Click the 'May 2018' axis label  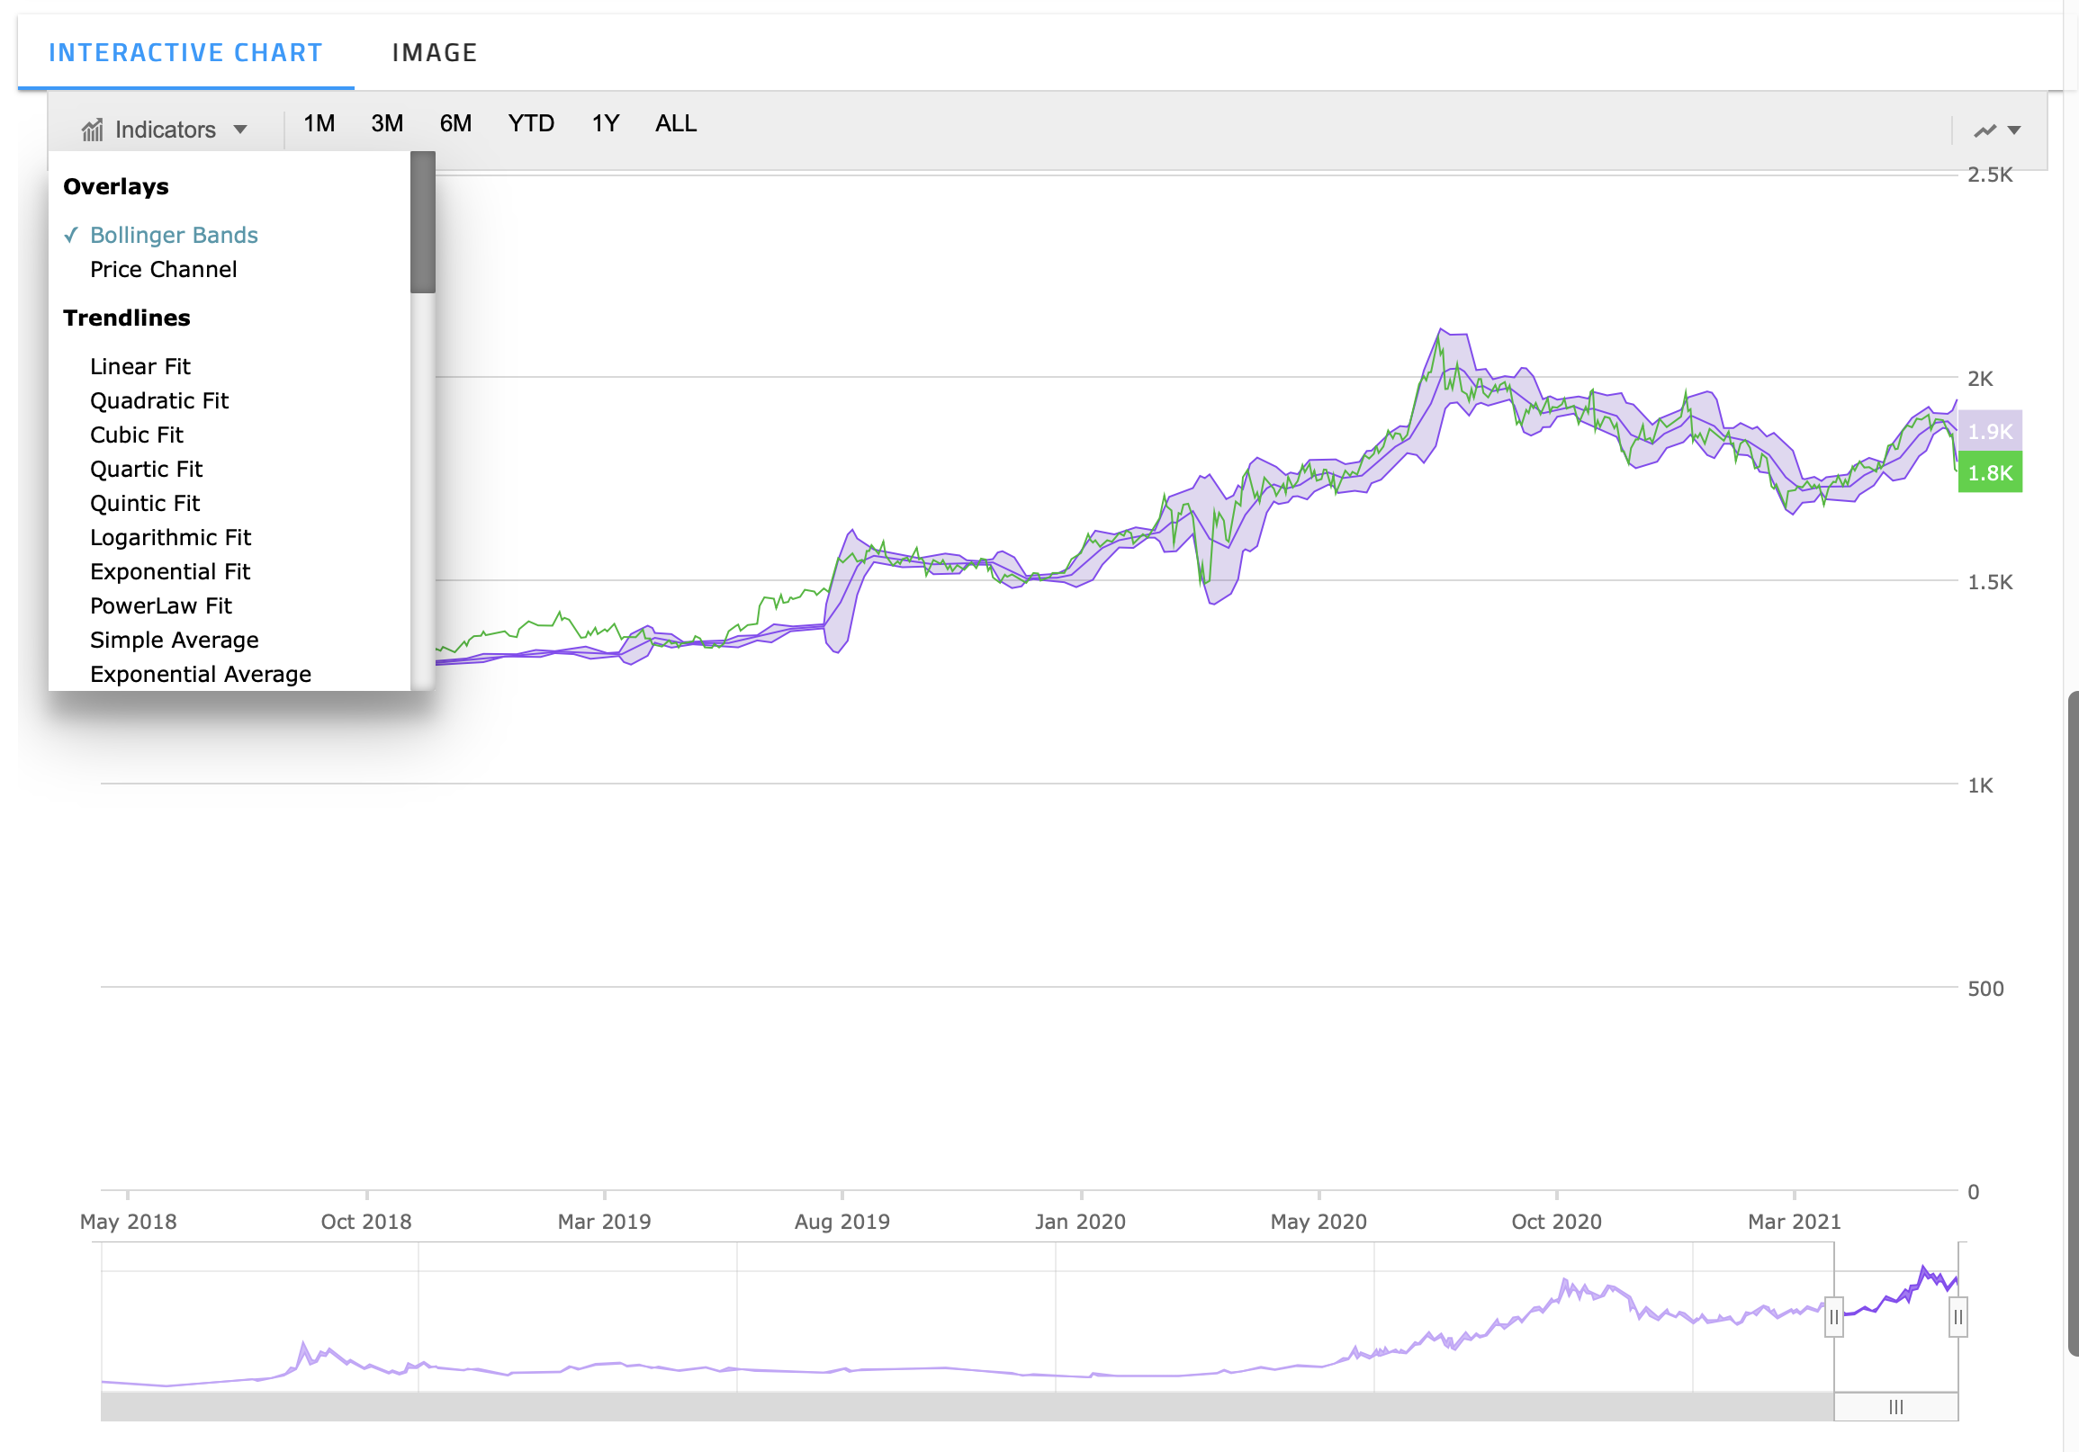(x=128, y=1222)
